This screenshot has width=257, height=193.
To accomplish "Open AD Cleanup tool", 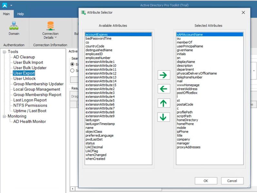I will click(x=24, y=57).
